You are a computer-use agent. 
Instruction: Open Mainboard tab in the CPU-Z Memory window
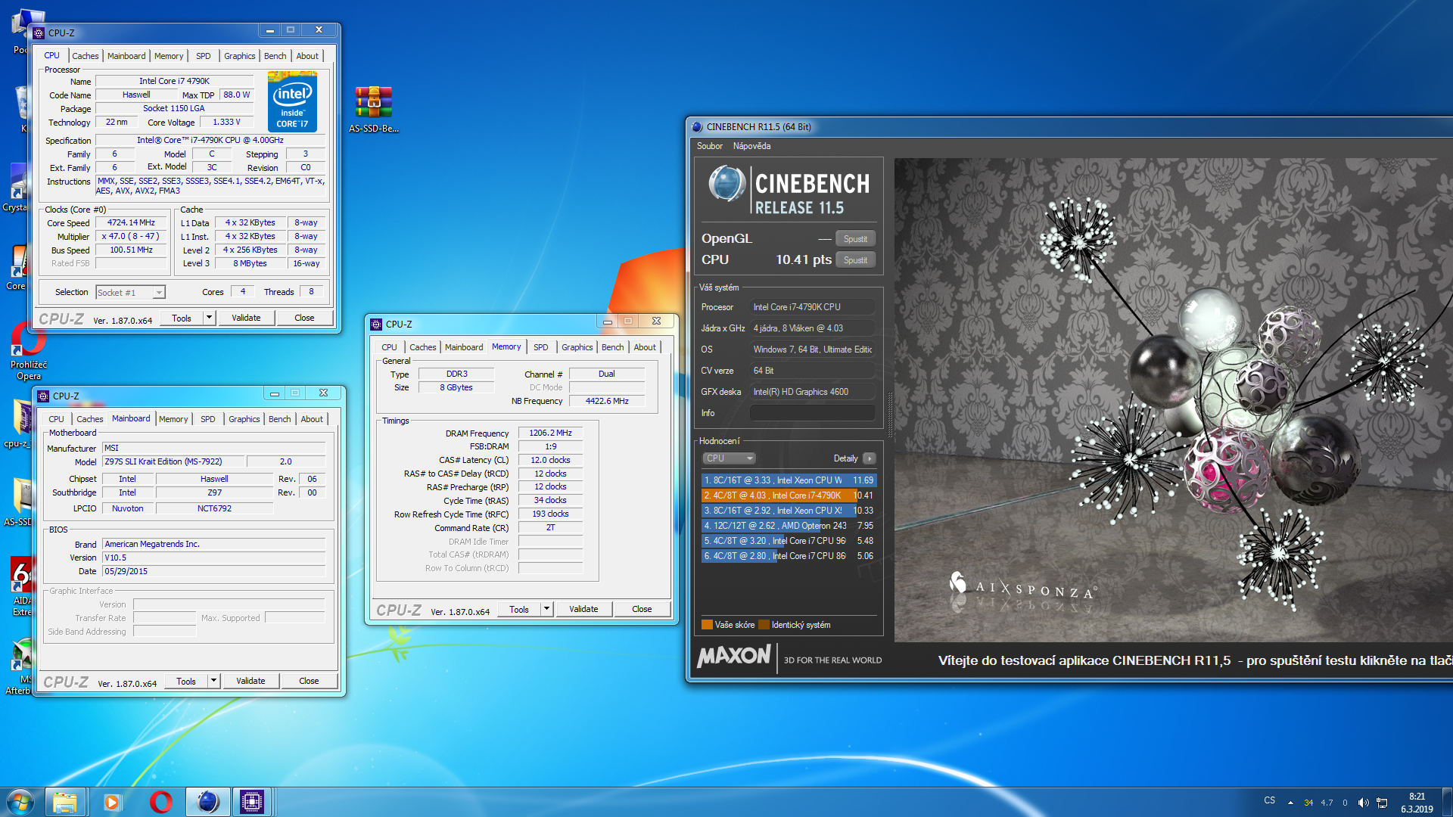pyautogui.click(x=463, y=347)
